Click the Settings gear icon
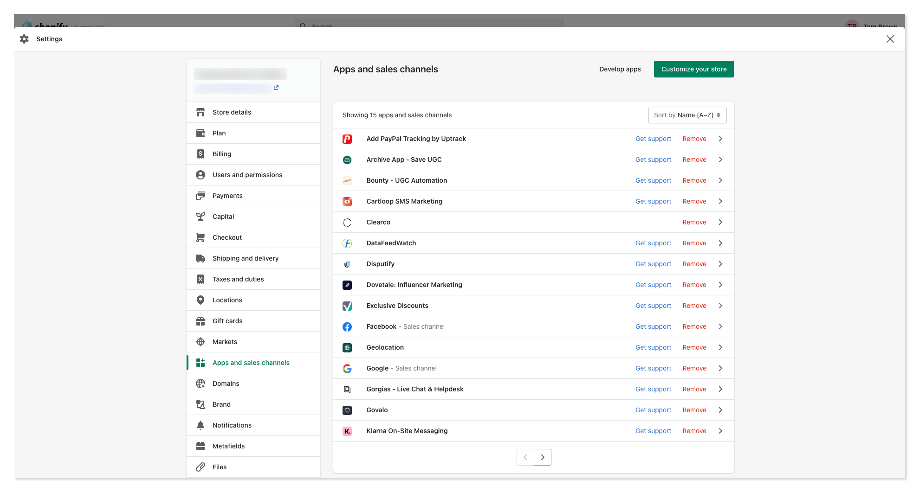919x492 pixels. pyautogui.click(x=24, y=39)
